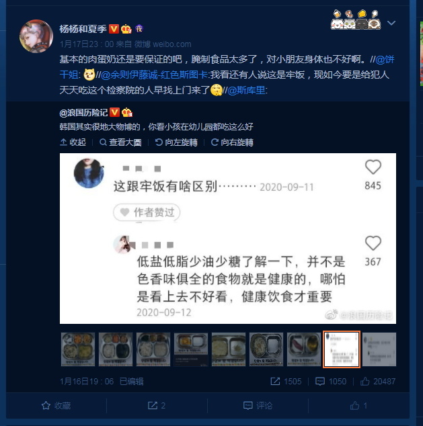Viewport: 423px width, 426px height.
Task: Rotate image with 向右旋轉
Action: click(x=232, y=142)
